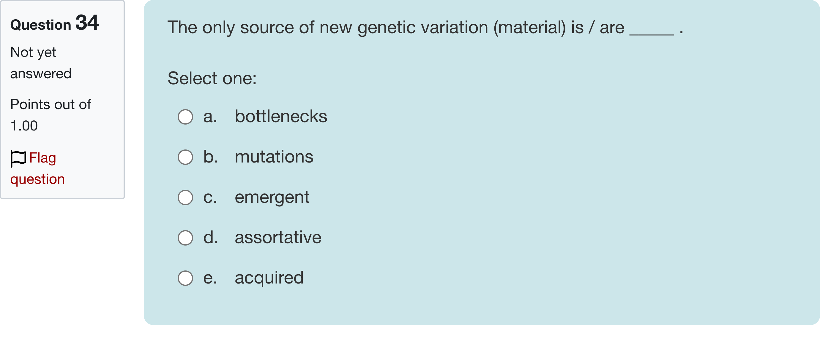The image size is (820, 344).
Task: Click the "Question 34" heading
Action: [54, 23]
